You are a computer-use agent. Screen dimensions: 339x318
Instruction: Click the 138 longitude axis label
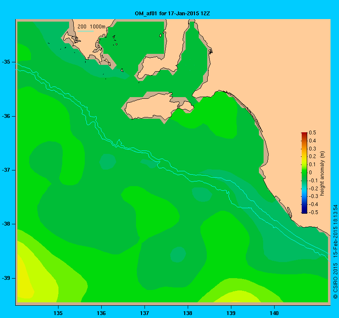click(188, 313)
